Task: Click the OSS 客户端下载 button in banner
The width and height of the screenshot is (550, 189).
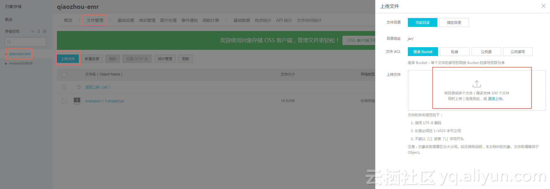Action: pyautogui.click(x=359, y=40)
